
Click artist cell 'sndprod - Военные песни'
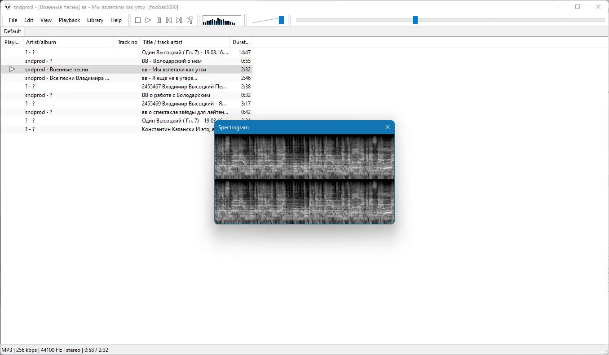57,70
